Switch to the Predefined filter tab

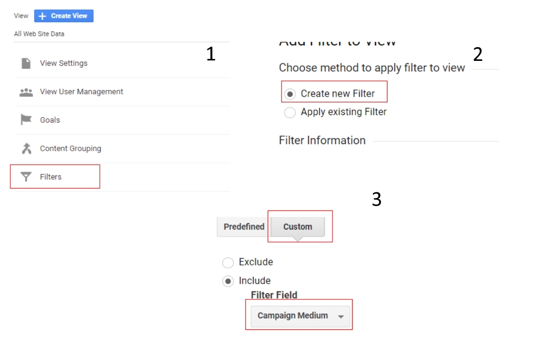(244, 226)
